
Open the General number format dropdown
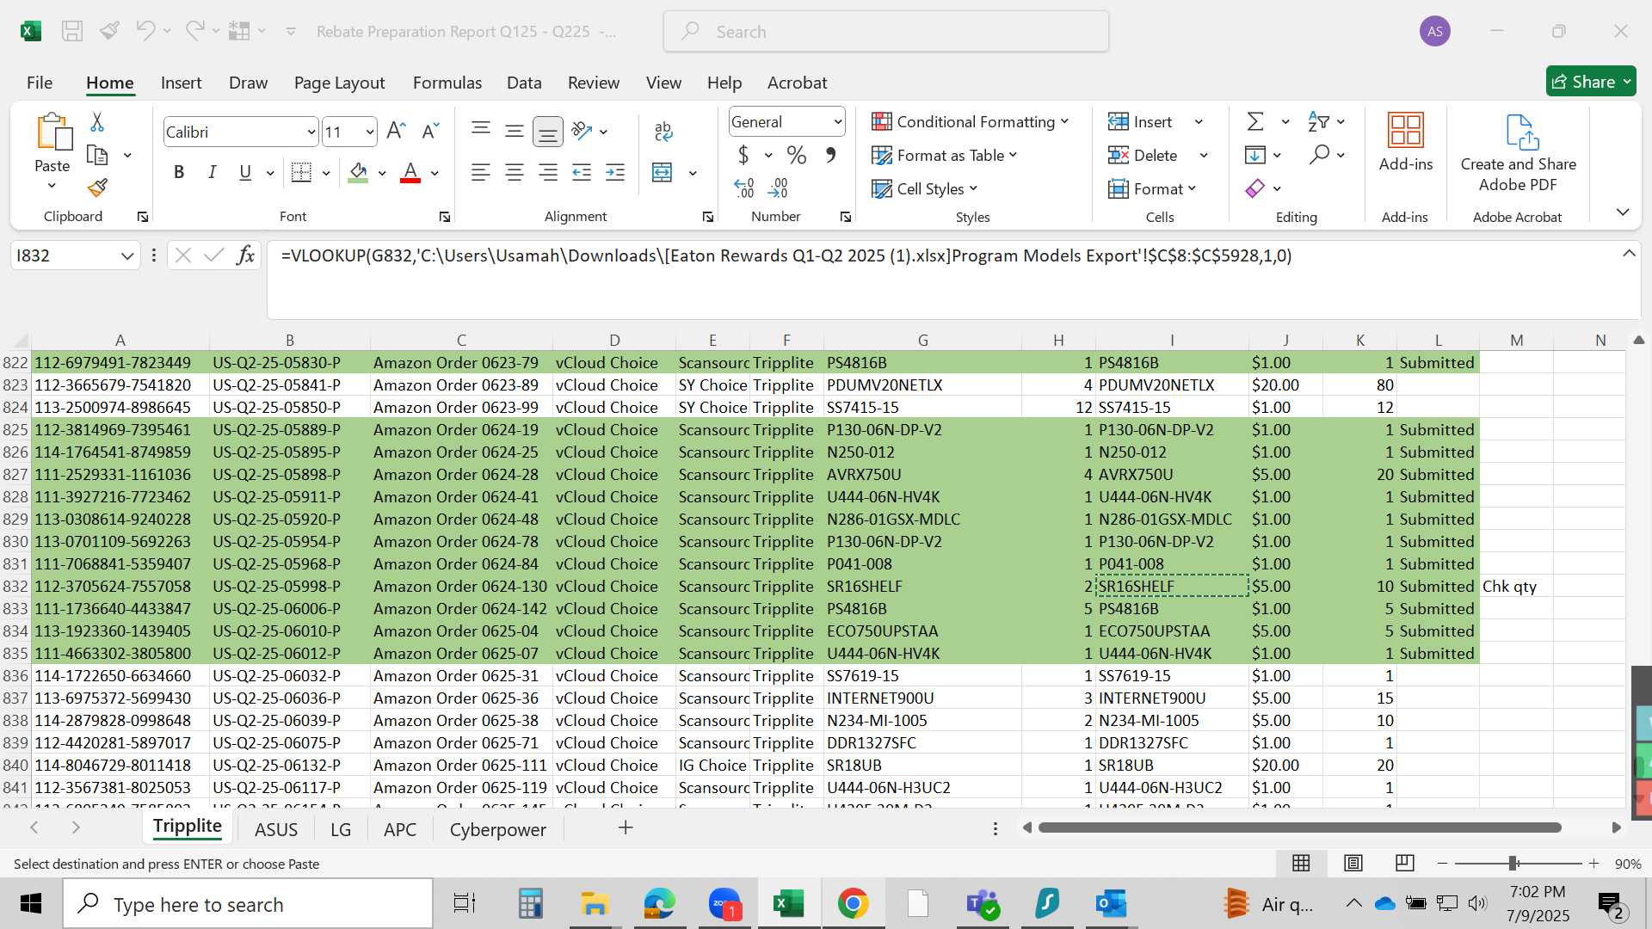point(837,122)
